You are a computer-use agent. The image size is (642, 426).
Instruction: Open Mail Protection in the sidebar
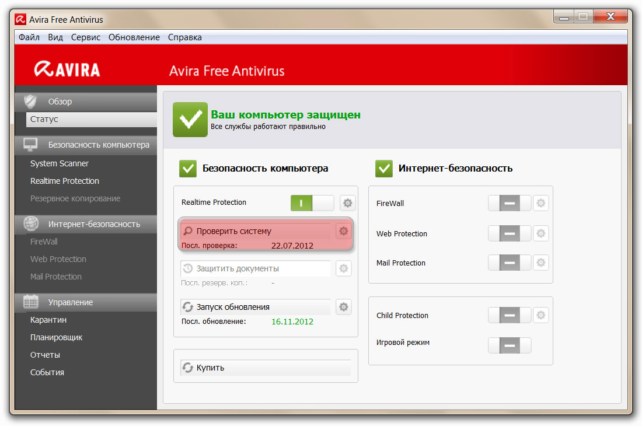pyautogui.click(x=55, y=277)
